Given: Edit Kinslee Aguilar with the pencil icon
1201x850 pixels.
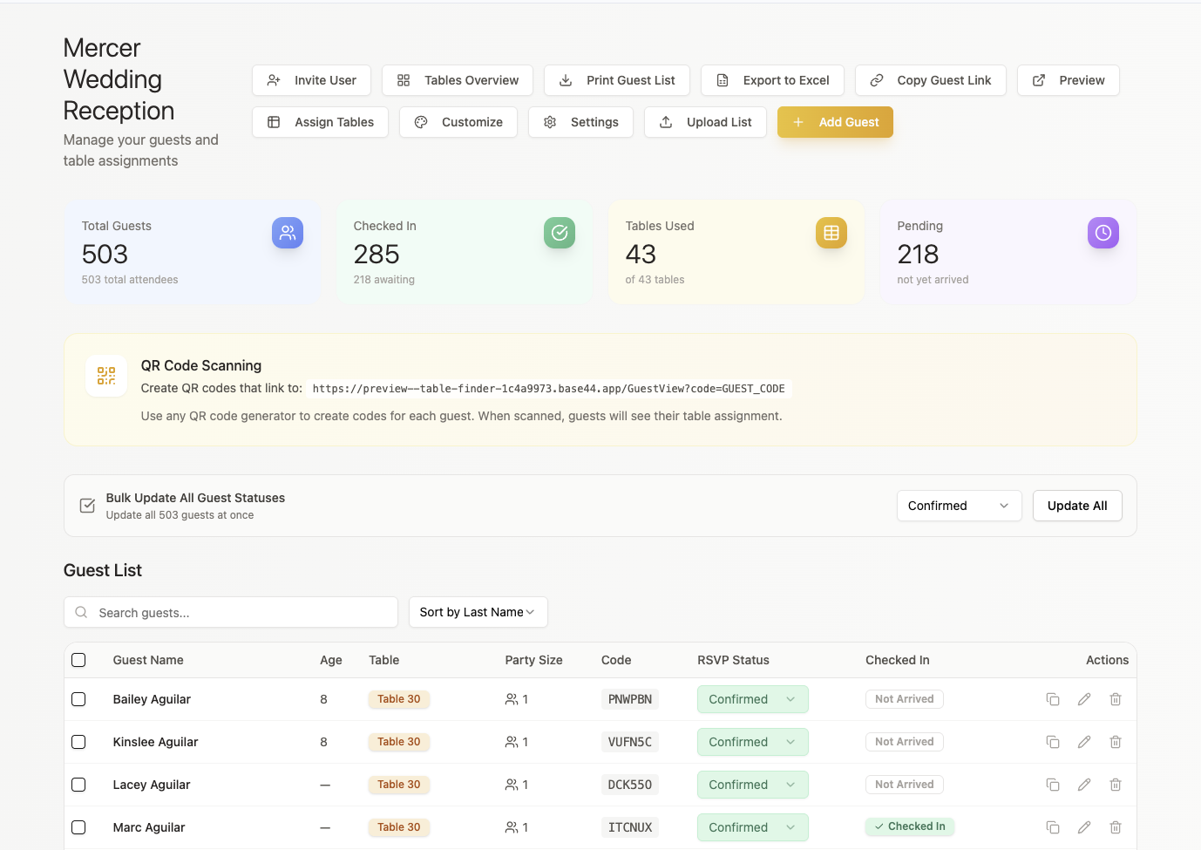Looking at the screenshot, I should 1084,742.
